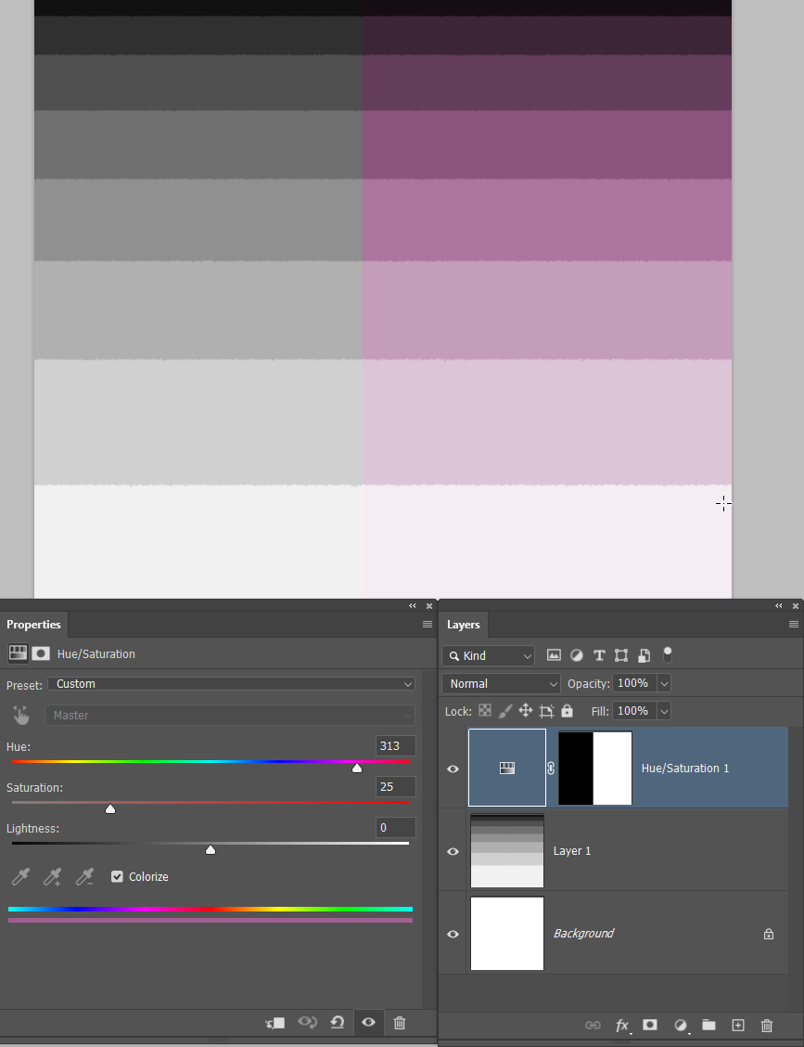Reset the Hue/Saturation adjustment
Viewport: 804px width, 1047px height.
pyautogui.click(x=338, y=1022)
